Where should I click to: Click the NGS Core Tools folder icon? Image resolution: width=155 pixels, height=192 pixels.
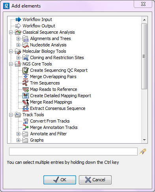18,64
